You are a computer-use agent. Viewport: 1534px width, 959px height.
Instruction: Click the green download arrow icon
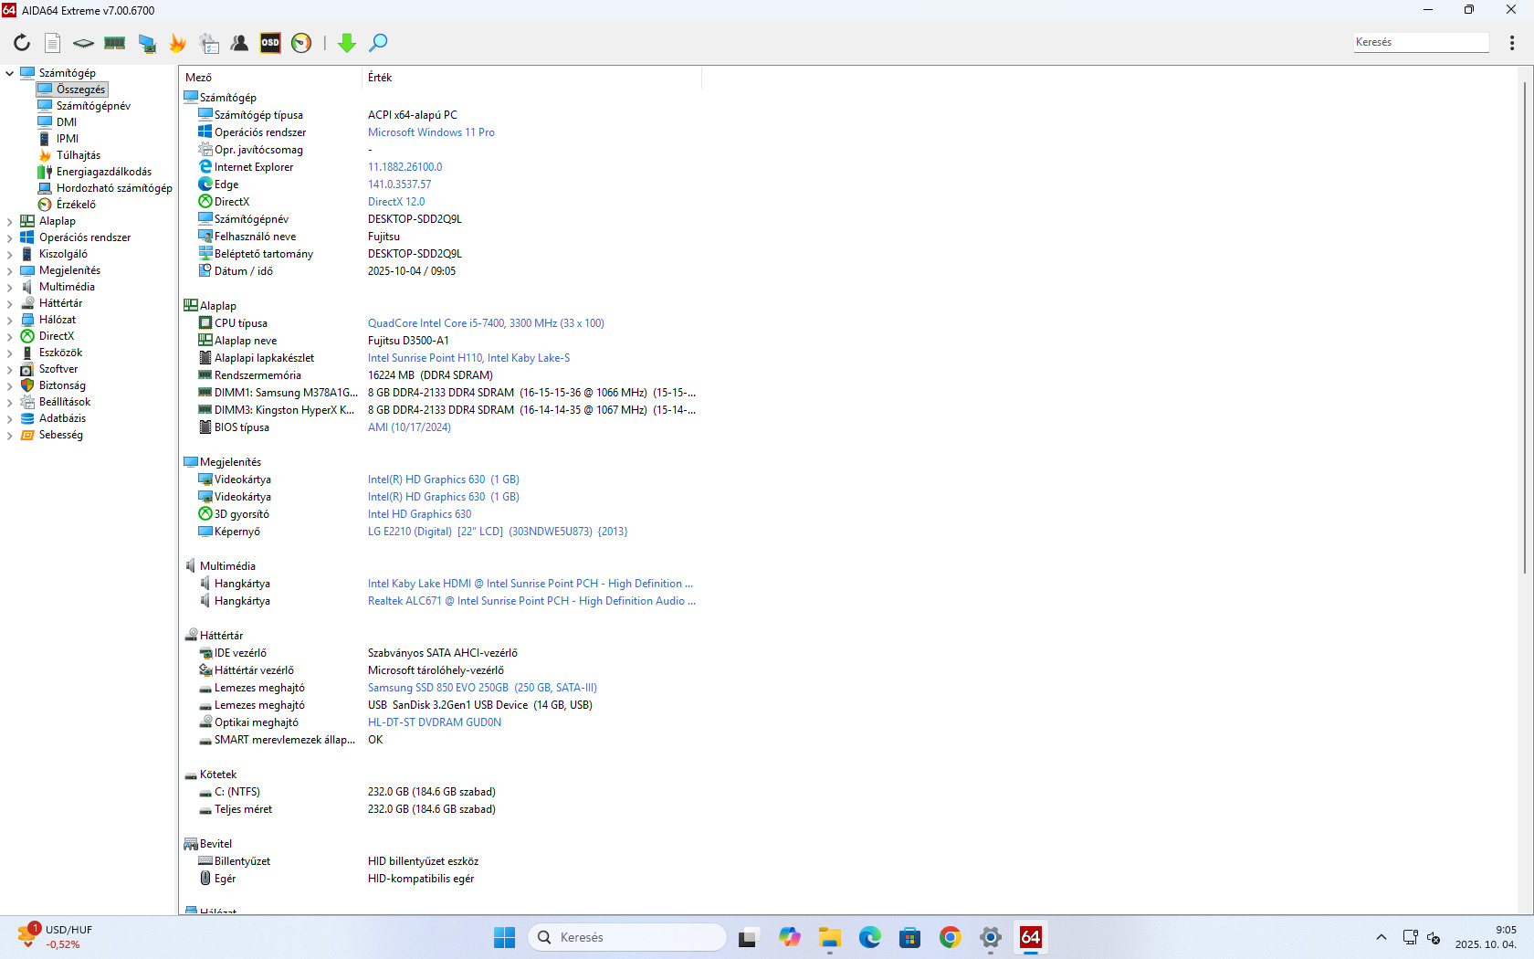coord(347,43)
